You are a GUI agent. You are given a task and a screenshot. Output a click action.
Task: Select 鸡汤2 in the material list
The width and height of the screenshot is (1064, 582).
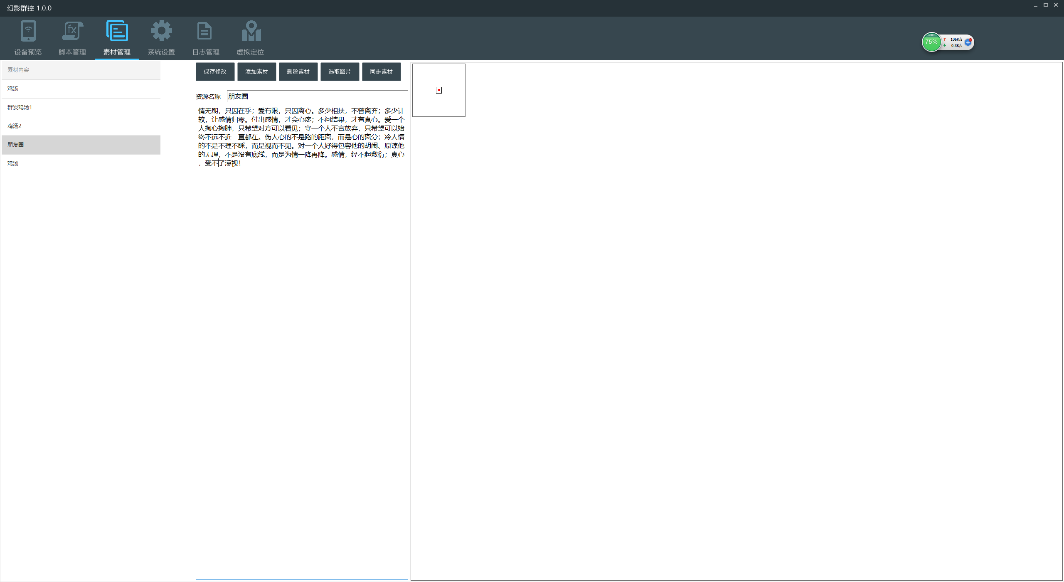click(81, 126)
